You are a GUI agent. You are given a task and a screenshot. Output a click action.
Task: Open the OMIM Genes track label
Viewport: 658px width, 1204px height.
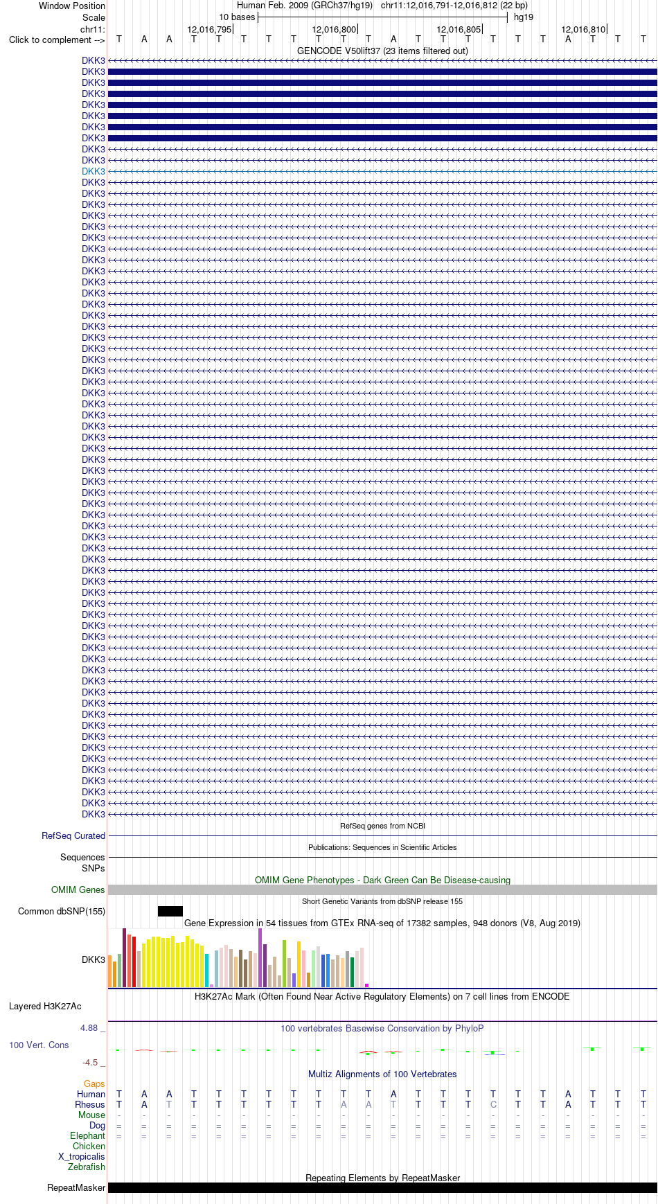pos(78,889)
